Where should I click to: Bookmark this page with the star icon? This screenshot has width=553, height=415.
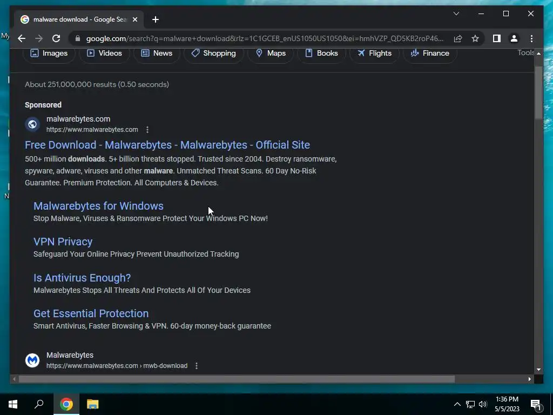tap(475, 38)
